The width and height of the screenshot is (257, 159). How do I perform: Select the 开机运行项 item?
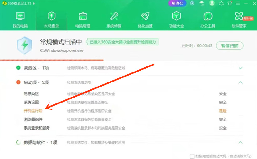(33, 111)
